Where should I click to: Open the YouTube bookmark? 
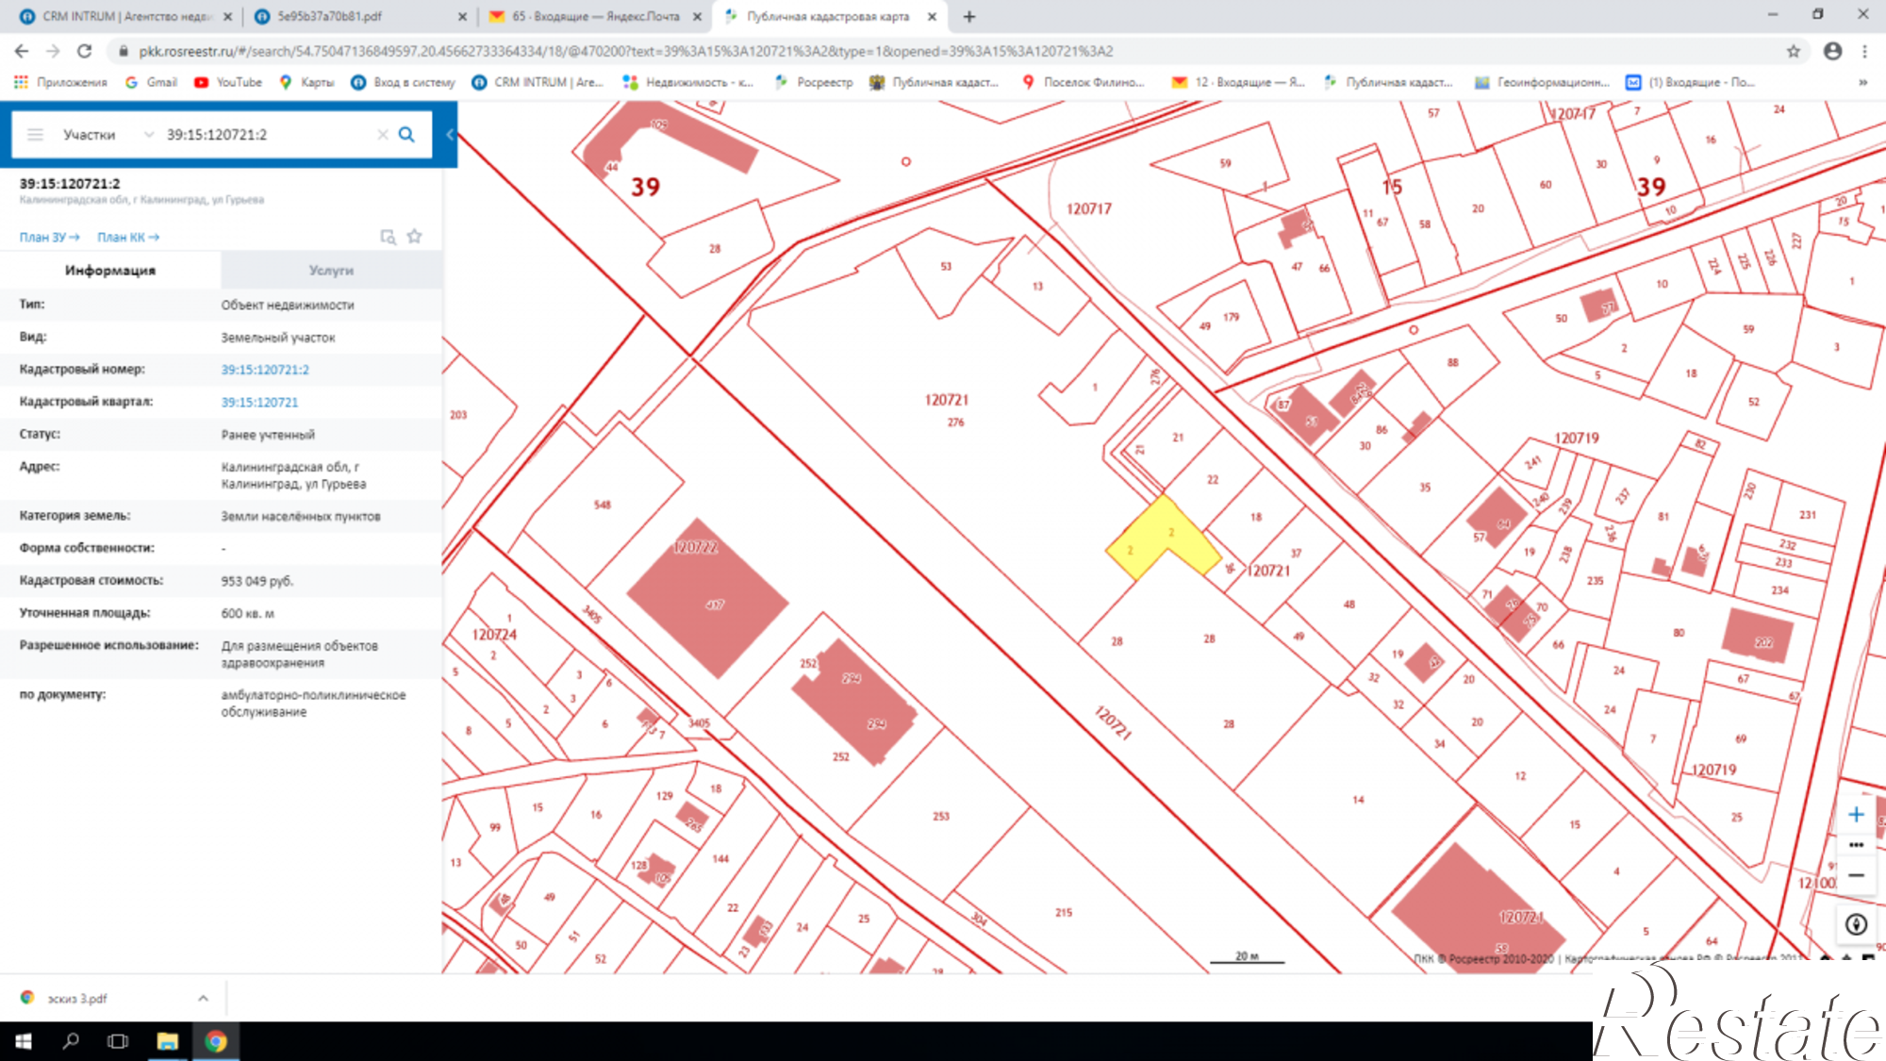click(x=228, y=82)
